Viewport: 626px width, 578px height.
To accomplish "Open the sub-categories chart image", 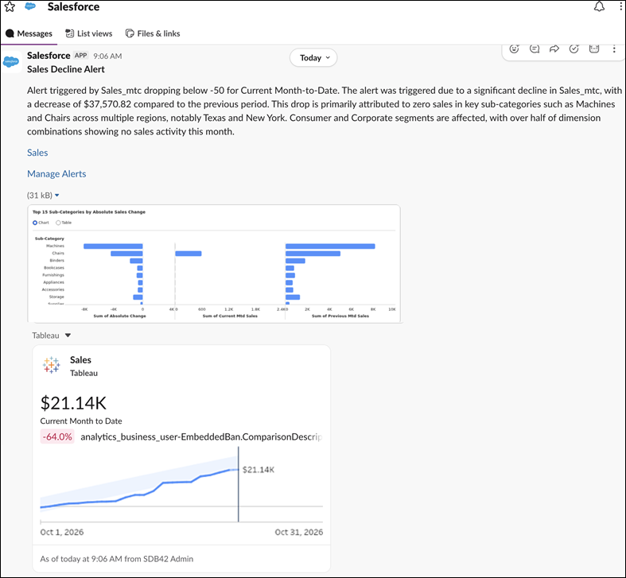I will (214, 263).
